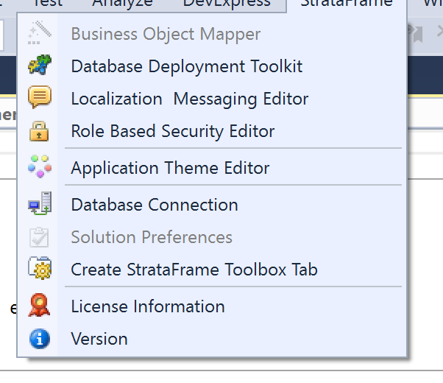This screenshot has height=383, width=443.
Task: Click the blue Version info icon
Action: 38,339
